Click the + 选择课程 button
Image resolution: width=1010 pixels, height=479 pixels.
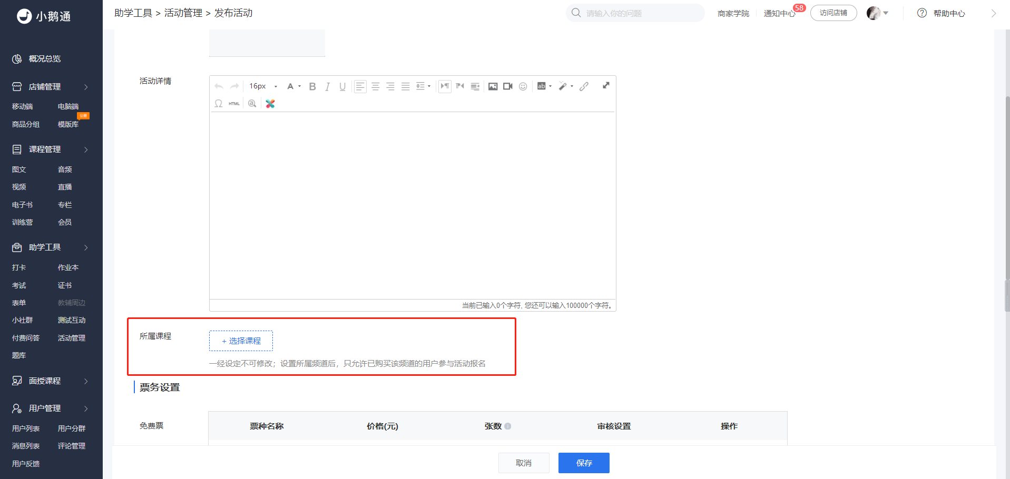coord(241,341)
